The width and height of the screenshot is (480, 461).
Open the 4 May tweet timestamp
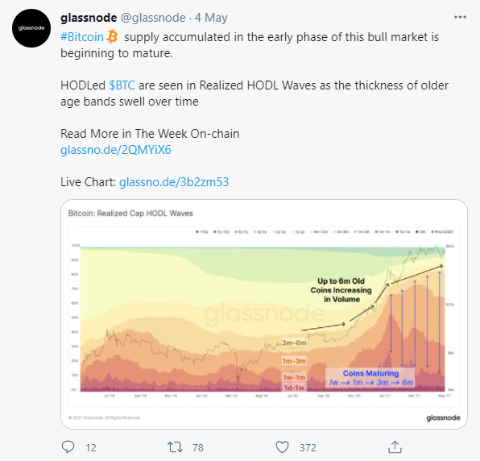211,18
